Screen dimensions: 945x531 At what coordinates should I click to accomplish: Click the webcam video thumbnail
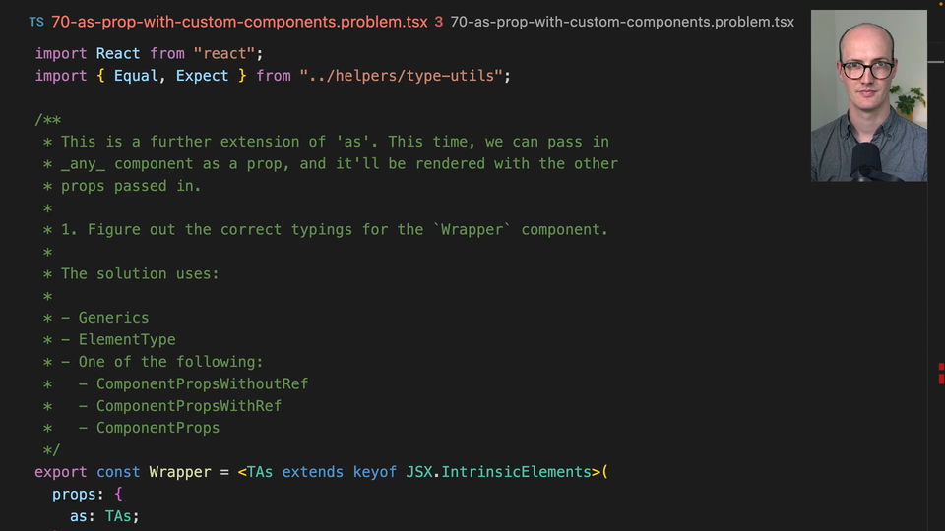pos(868,95)
